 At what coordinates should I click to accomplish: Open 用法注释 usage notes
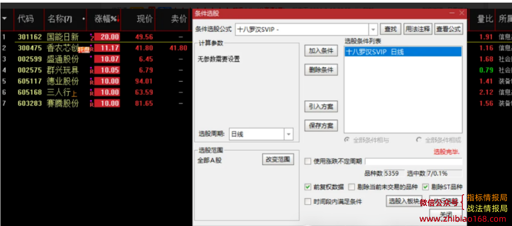coord(418,30)
